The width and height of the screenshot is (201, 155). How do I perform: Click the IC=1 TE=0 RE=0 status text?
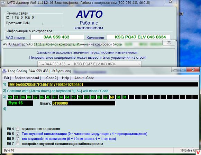tap(20, 17)
